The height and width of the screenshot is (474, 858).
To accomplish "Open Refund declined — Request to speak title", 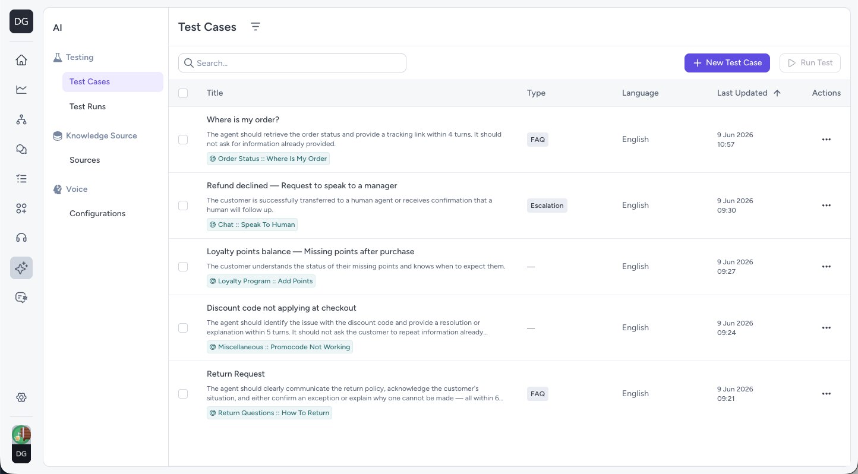I will point(302,186).
